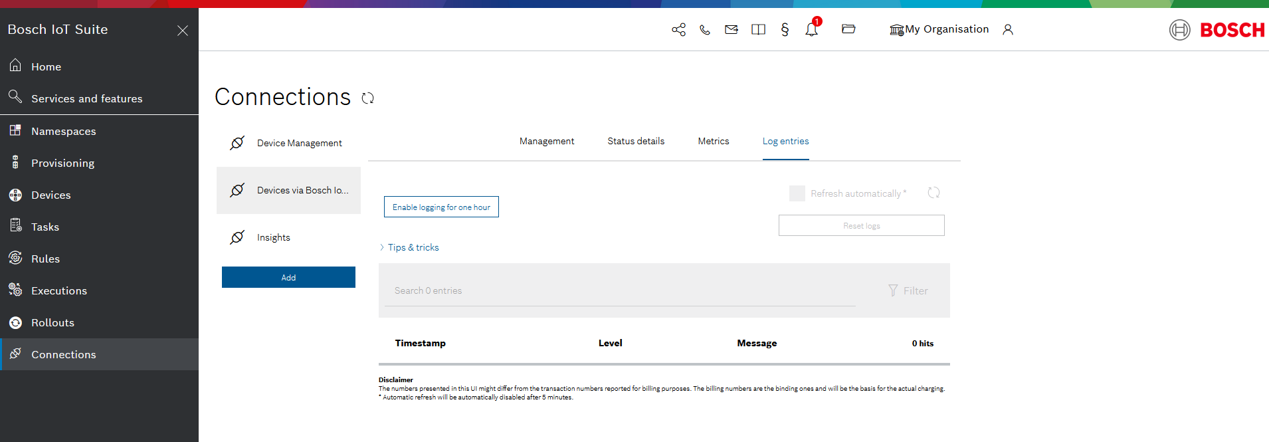Click the Services and features search icon
The height and width of the screenshot is (442, 1269).
15,97
